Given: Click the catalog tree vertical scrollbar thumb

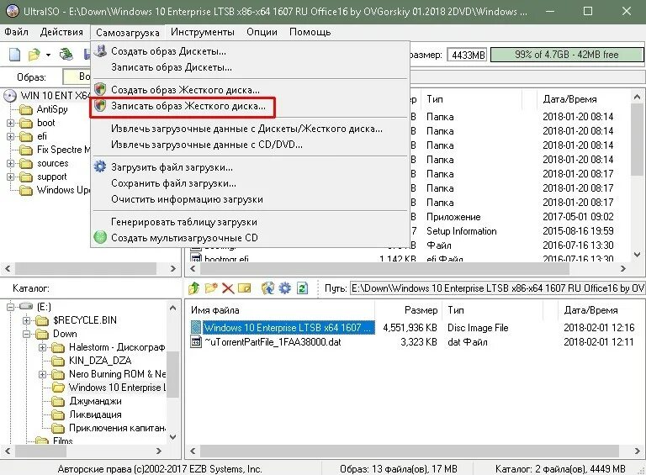Looking at the screenshot, I should 172,374.
